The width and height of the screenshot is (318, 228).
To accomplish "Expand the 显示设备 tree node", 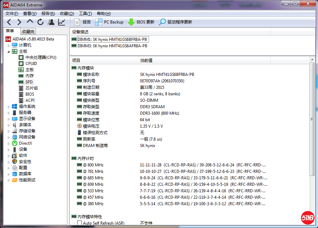I will point(10,118).
